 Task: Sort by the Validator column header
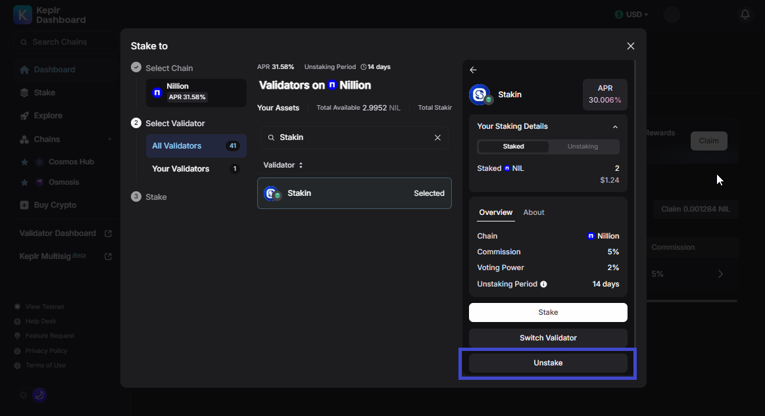pos(283,166)
